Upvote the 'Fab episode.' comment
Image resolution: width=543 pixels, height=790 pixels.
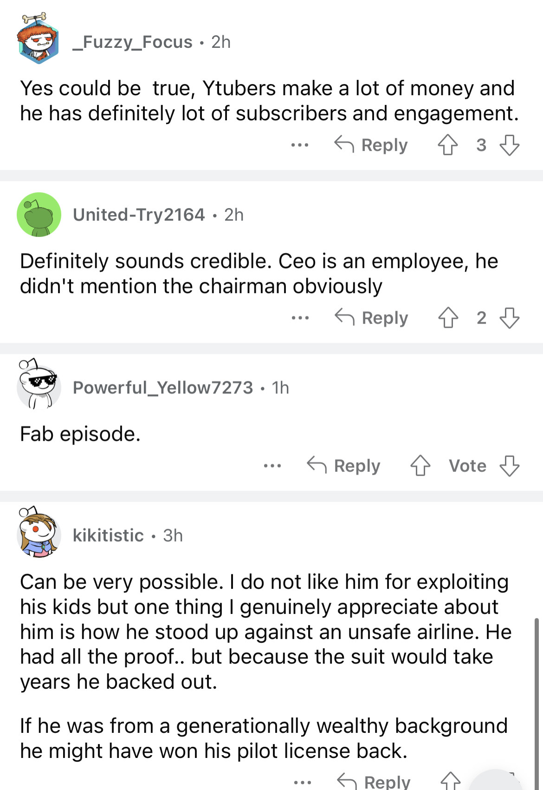click(x=420, y=465)
